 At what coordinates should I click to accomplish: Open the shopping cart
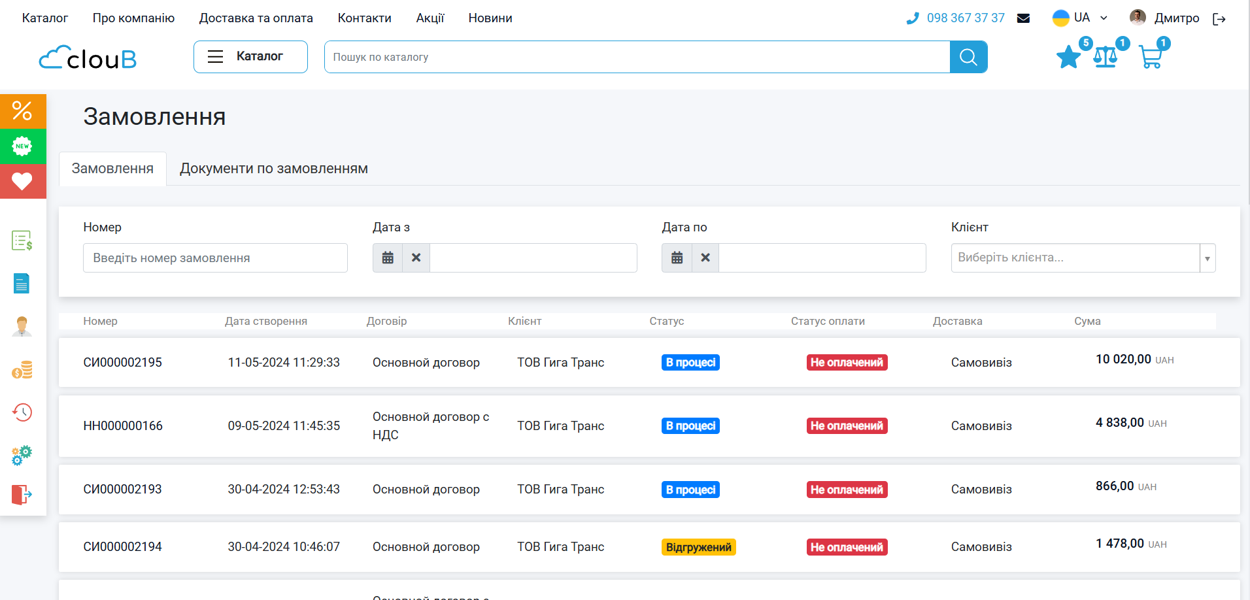[1150, 58]
